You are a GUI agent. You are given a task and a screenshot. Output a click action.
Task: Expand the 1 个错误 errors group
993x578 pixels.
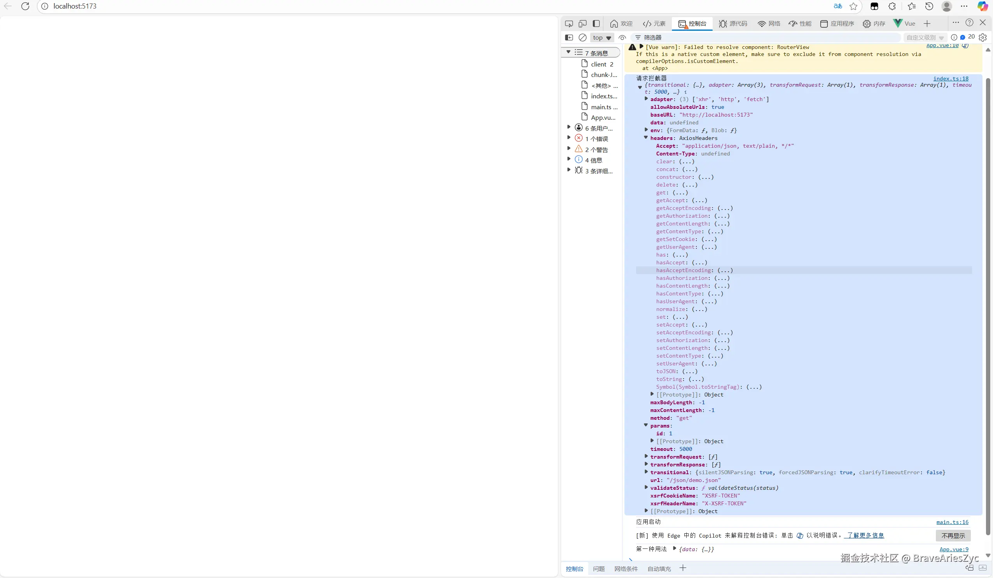point(568,138)
